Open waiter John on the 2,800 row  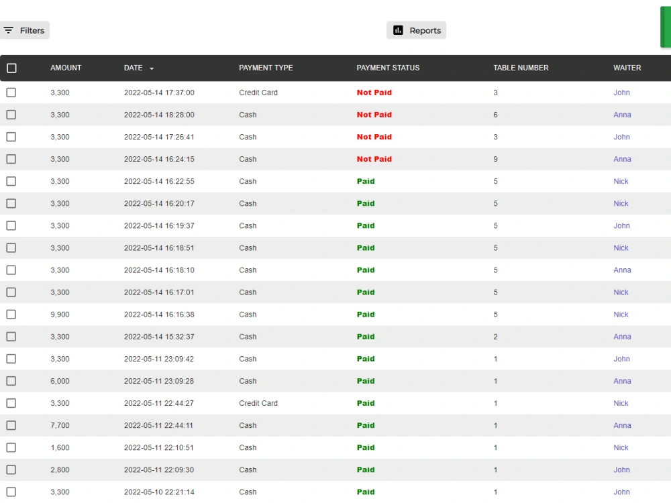pos(621,470)
